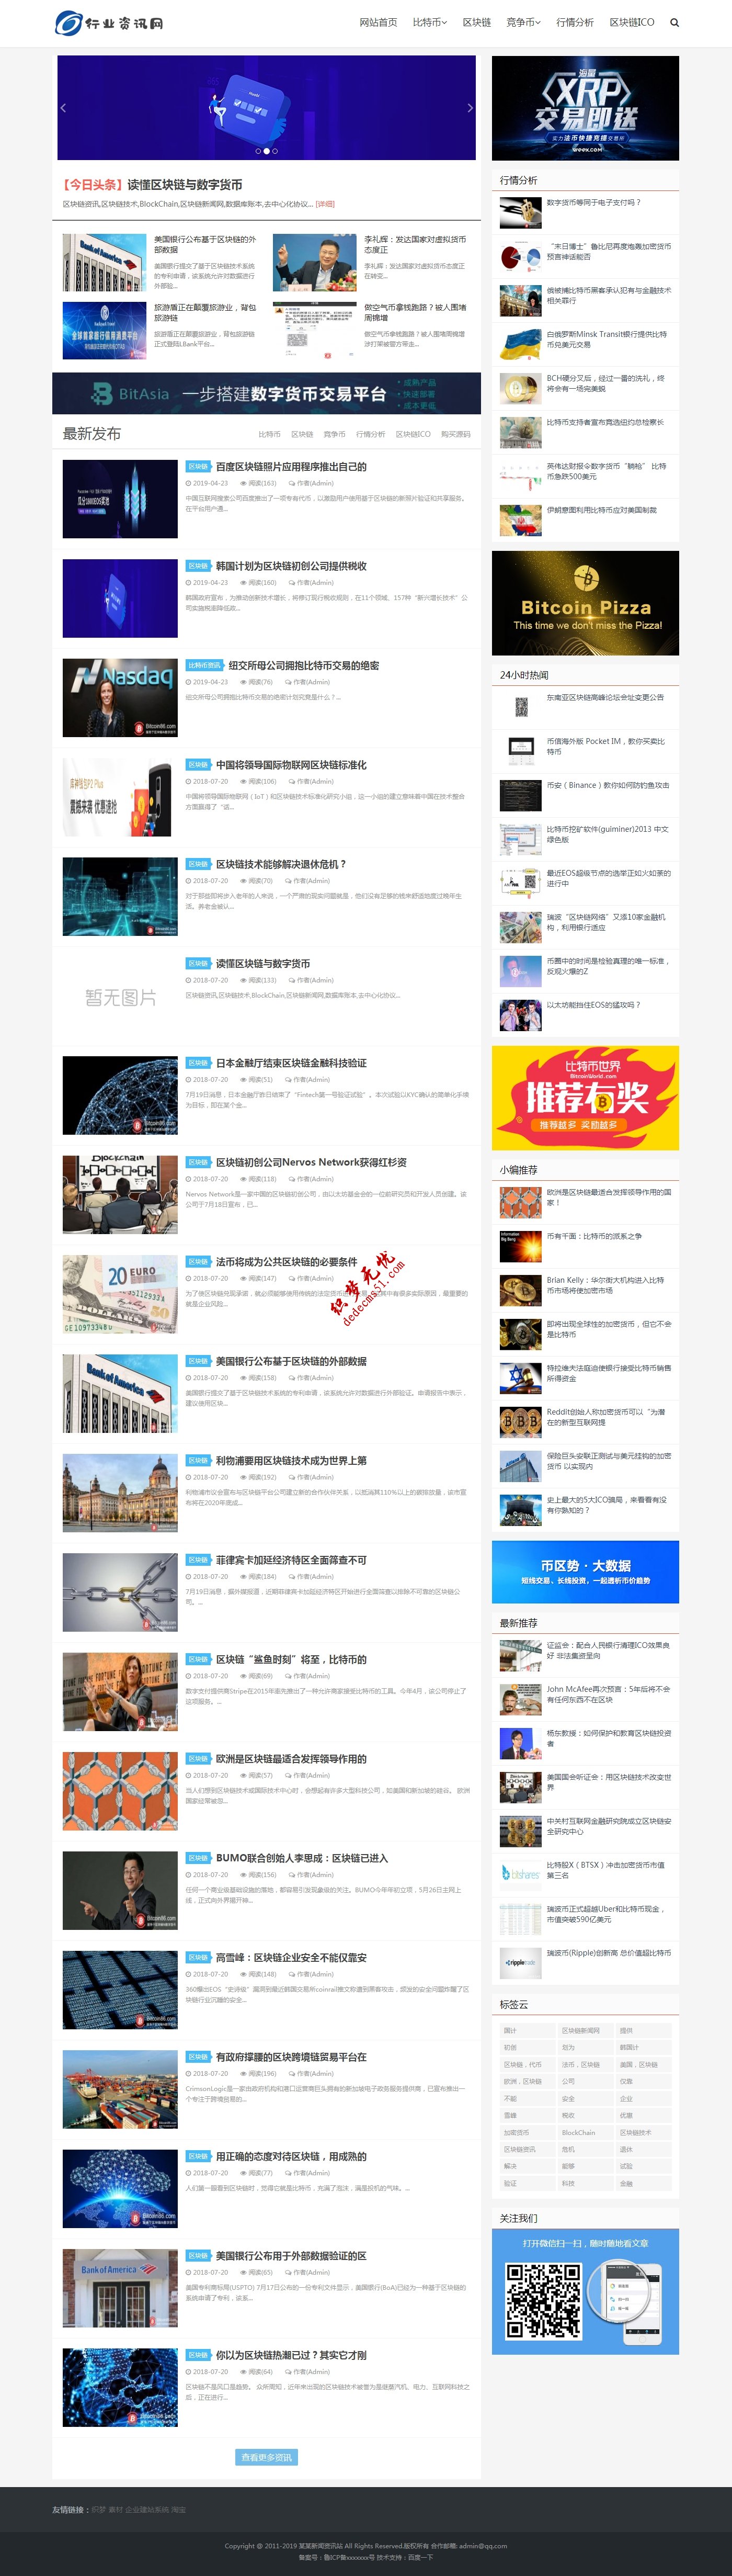732x2576 pixels.
Task: Expand the 比特币 dropdown in navigation
Action: (x=430, y=22)
